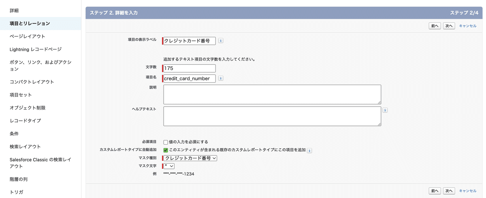Focus the 文字数 input field
The width and height of the screenshot is (486, 198).
tap(190, 68)
